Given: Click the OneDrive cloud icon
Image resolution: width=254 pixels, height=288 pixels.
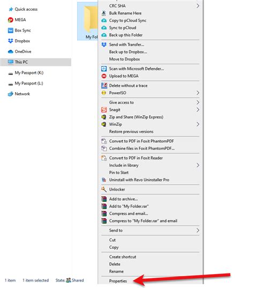Looking at the screenshot, I should (11, 51).
